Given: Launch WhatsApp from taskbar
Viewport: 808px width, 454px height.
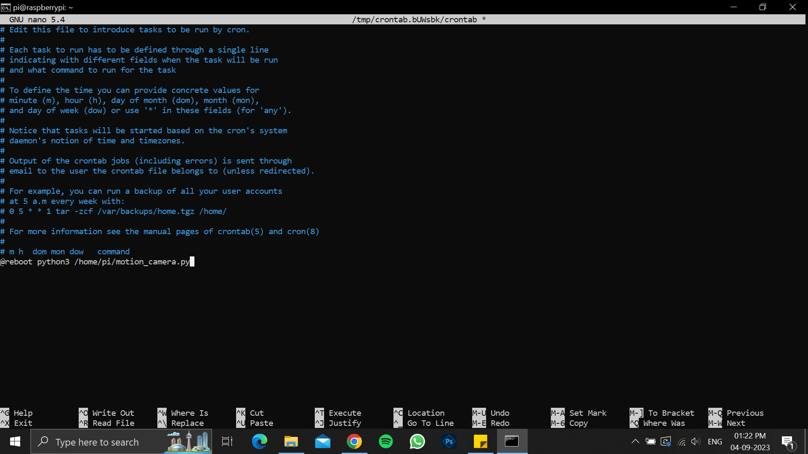Looking at the screenshot, I should pos(417,441).
